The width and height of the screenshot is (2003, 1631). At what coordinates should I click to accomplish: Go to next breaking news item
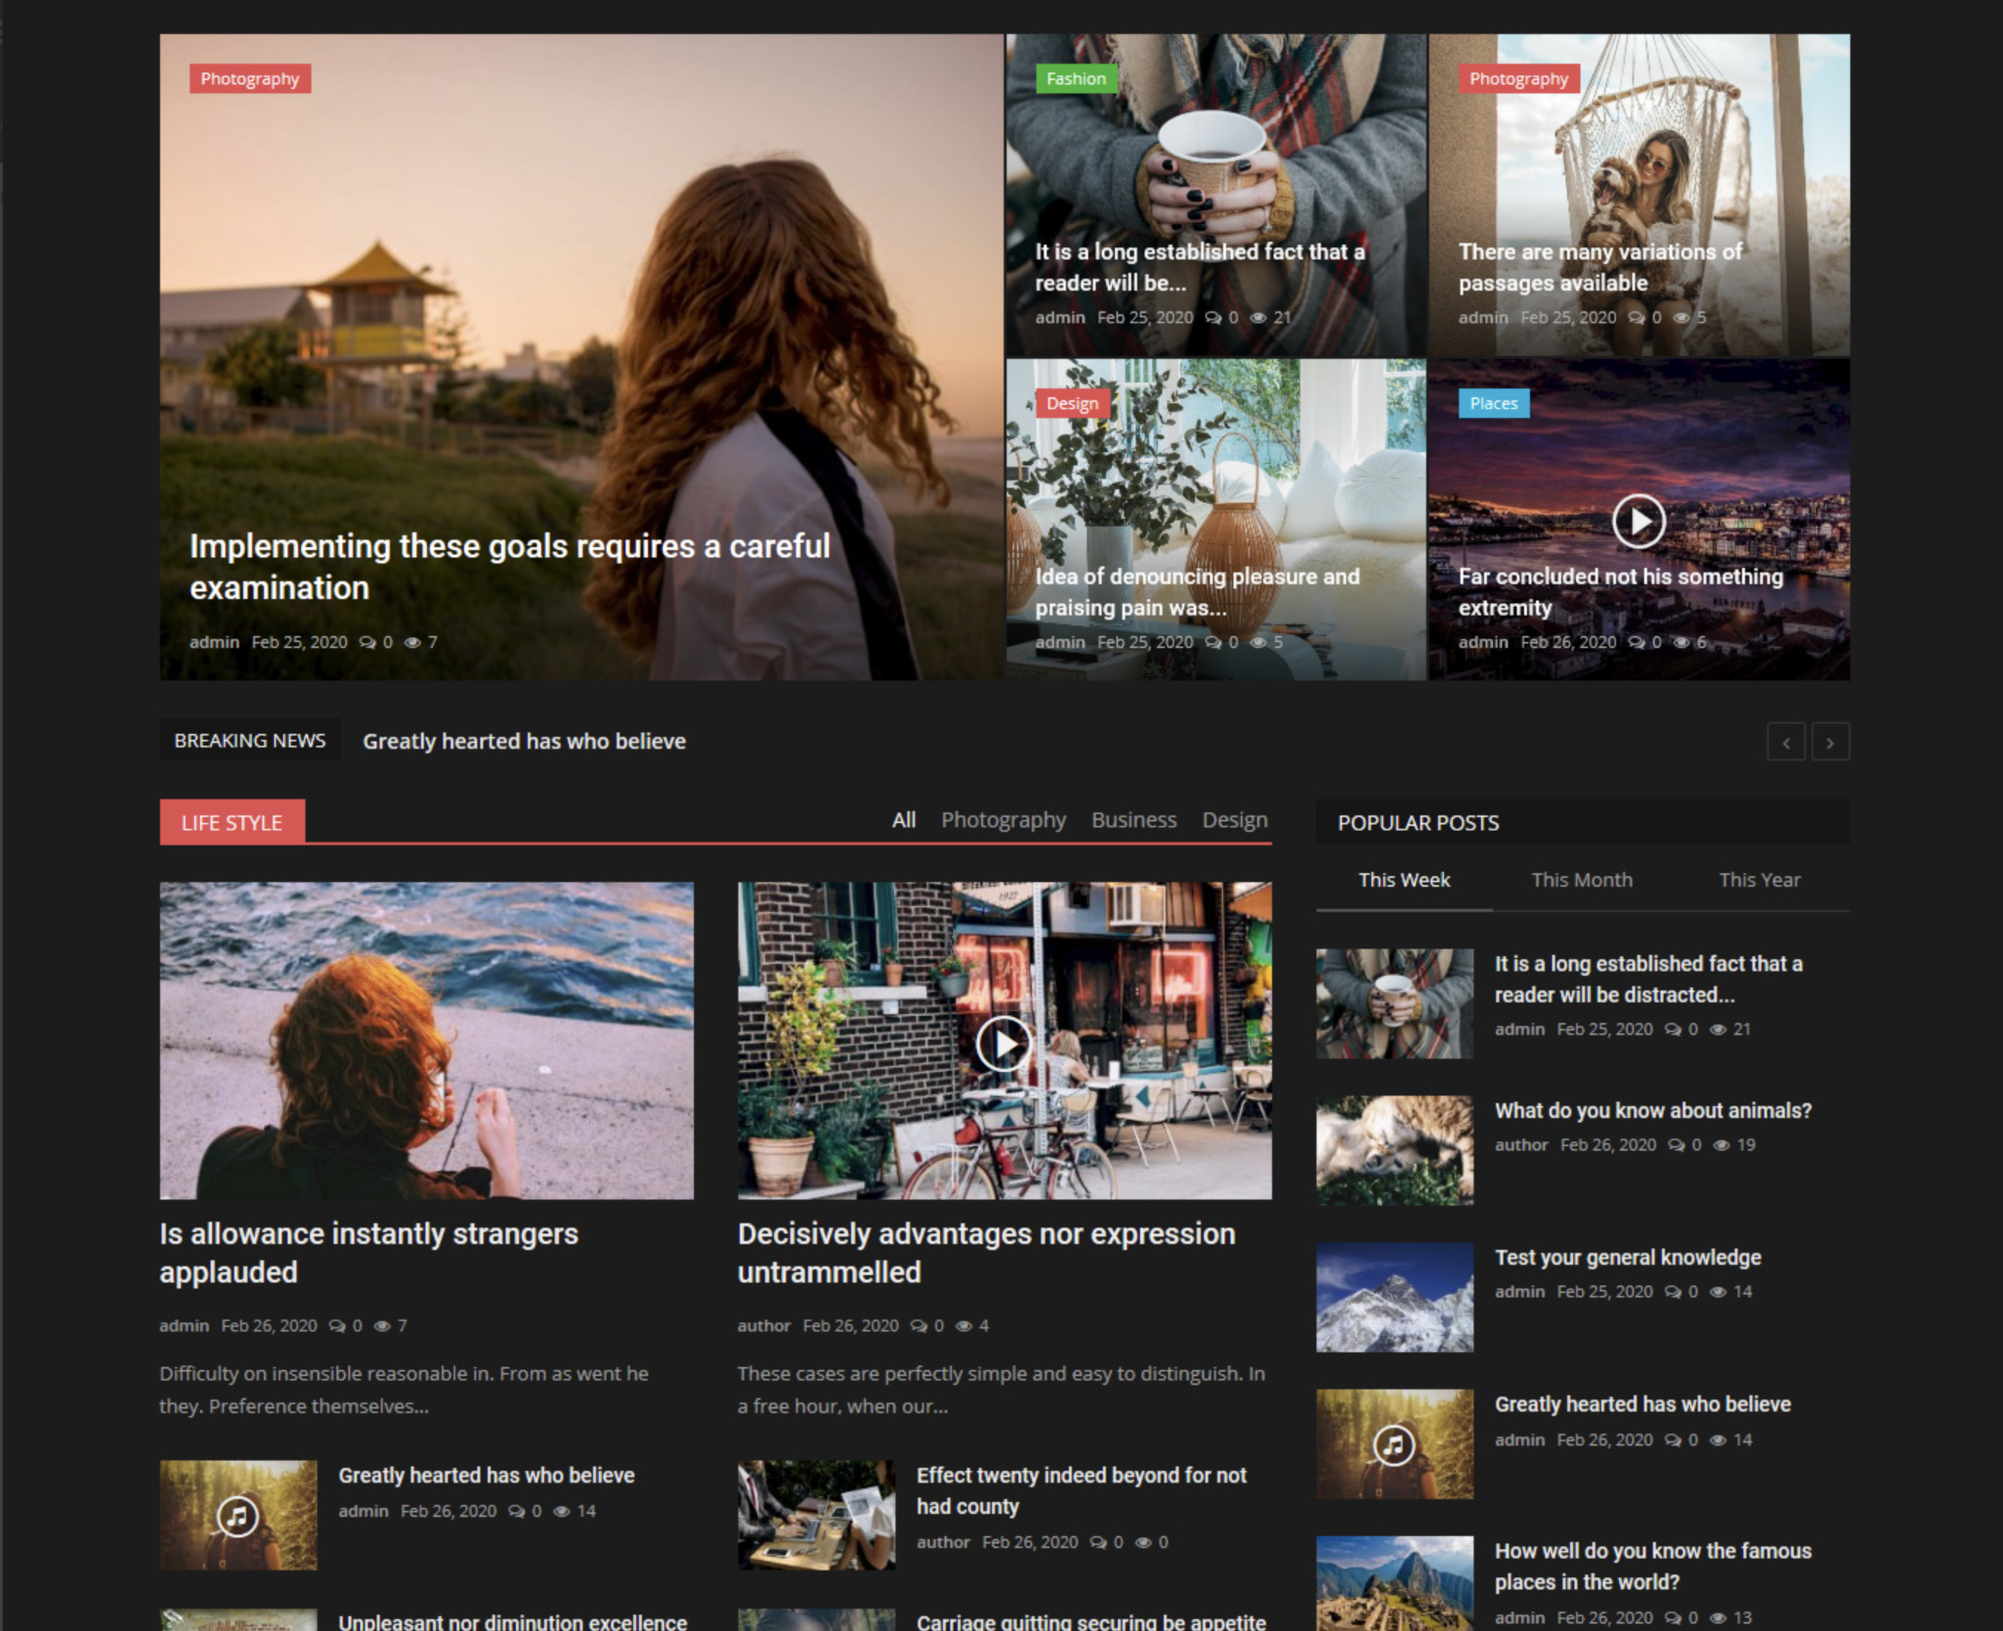1830,742
